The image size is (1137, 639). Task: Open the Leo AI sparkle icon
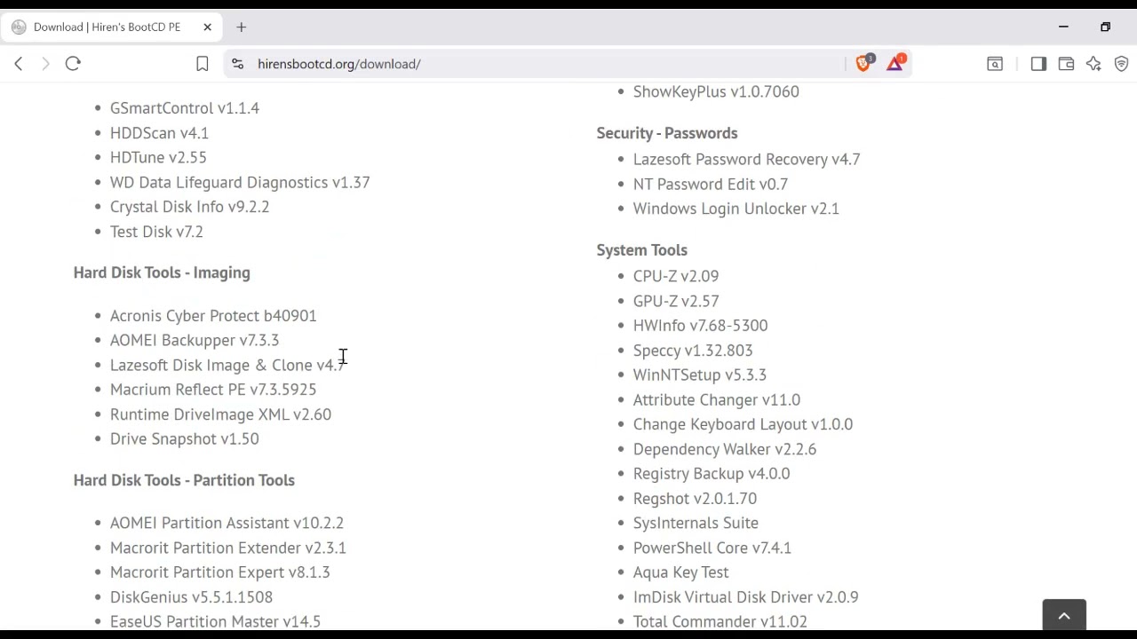pos(1093,64)
